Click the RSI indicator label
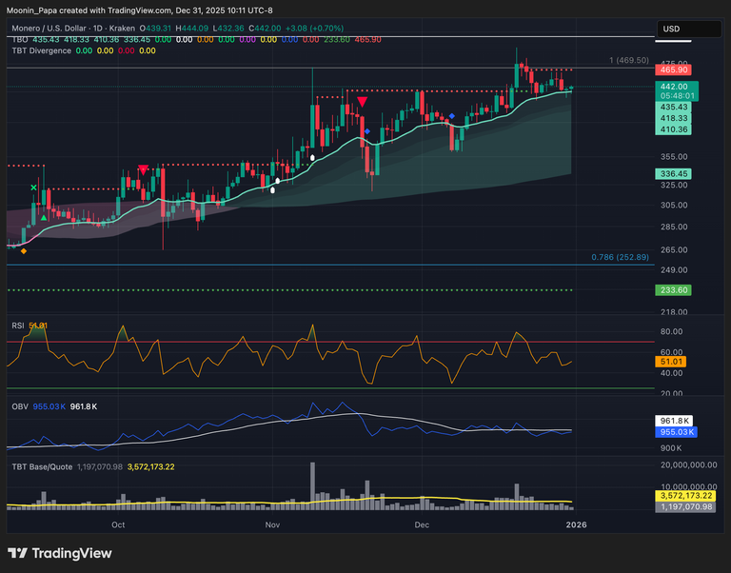 (x=18, y=326)
